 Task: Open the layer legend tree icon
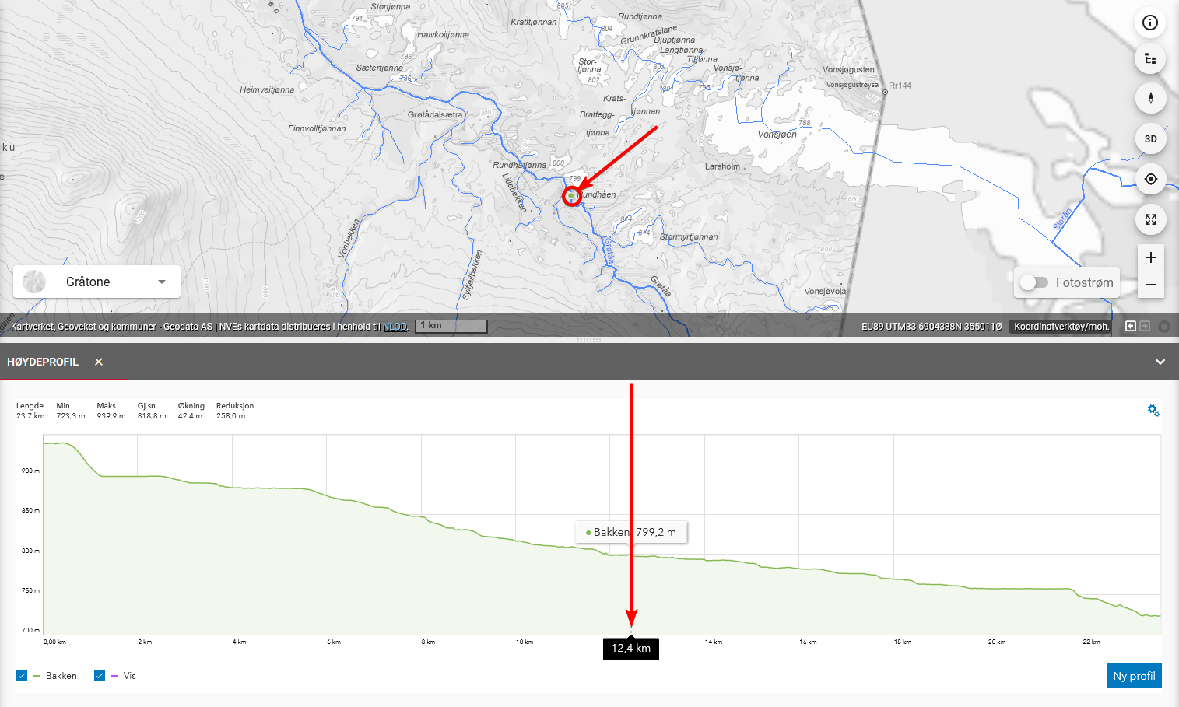tap(1150, 59)
